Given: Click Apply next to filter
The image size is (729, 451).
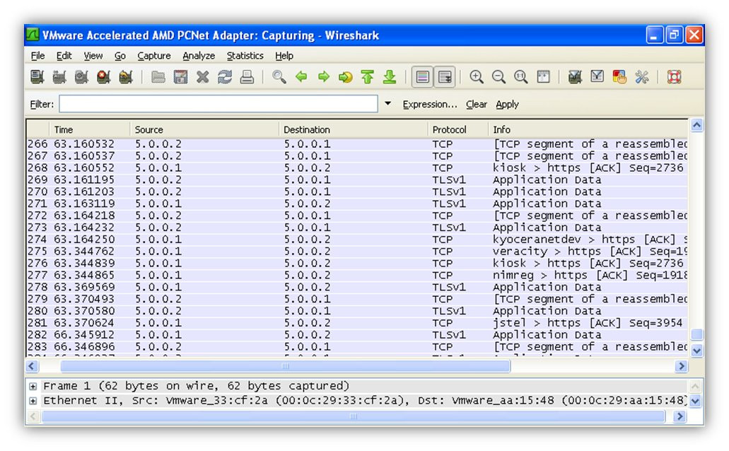Looking at the screenshot, I should pyautogui.click(x=507, y=104).
